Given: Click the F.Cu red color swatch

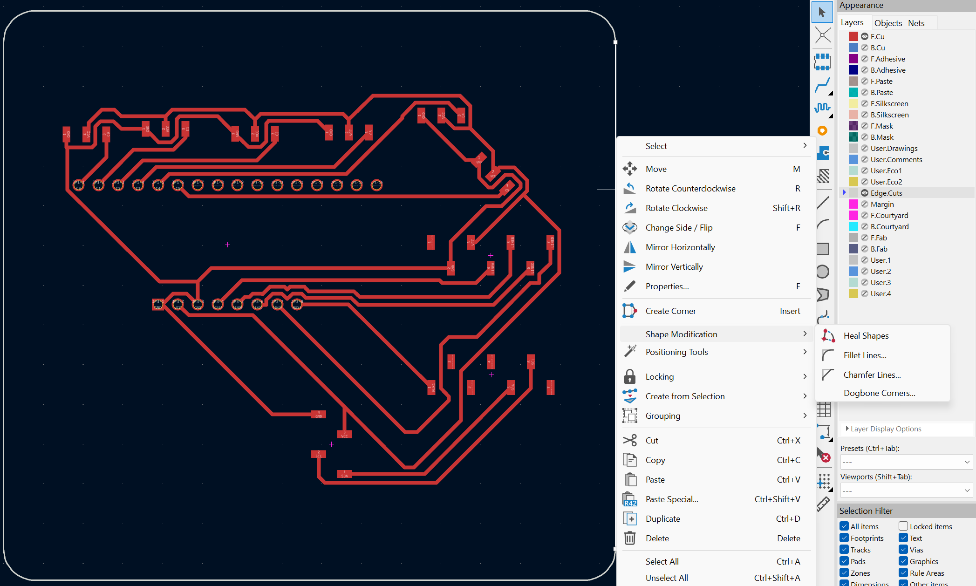Looking at the screenshot, I should click(853, 36).
